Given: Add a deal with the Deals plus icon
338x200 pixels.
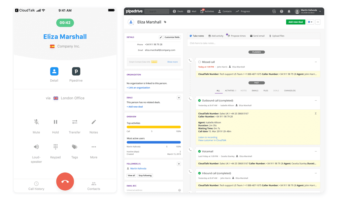Looking at the screenshot, I should [179, 98].
